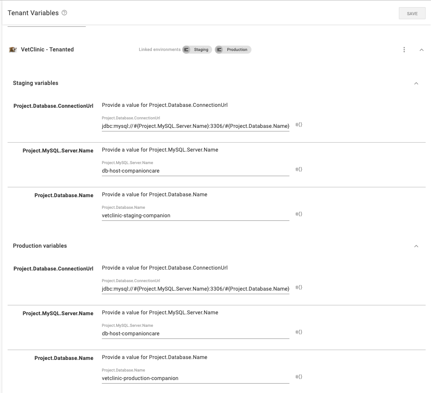Insert variable binding for Staging ConnectionUrl
Image resolution: width=431 pixels, height=393 pixels.
(x=299, y=125)
